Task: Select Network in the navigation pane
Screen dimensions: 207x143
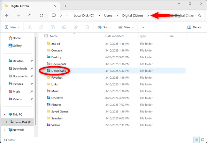Action: (x=16, y=130)
